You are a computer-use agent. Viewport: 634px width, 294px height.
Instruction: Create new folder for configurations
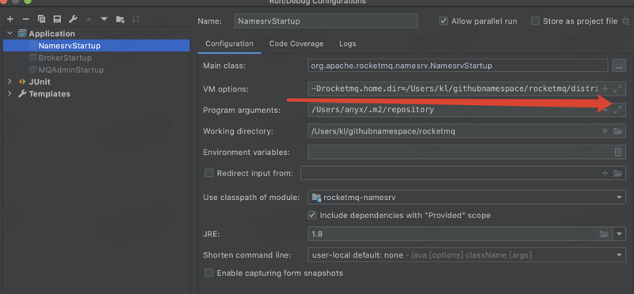tap(120, 19)
